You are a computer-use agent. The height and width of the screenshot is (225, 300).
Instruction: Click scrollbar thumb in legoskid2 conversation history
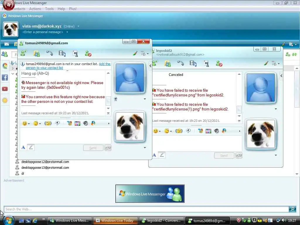(239, 110)
